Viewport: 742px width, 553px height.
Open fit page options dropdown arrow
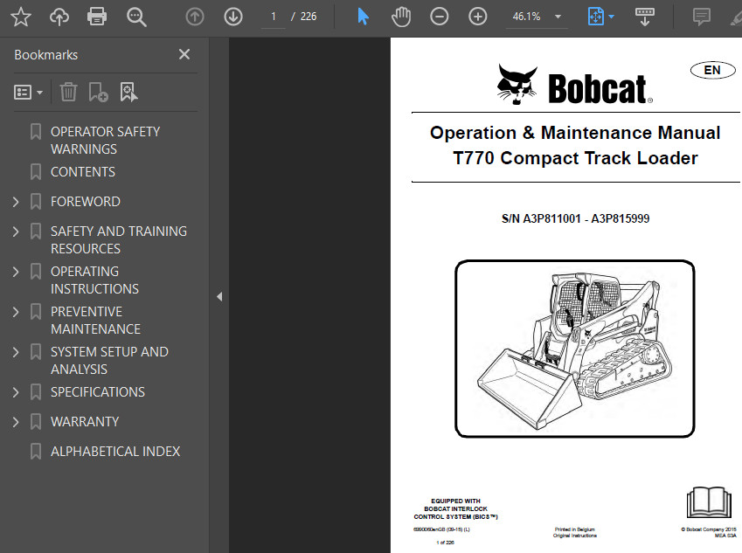612,17
